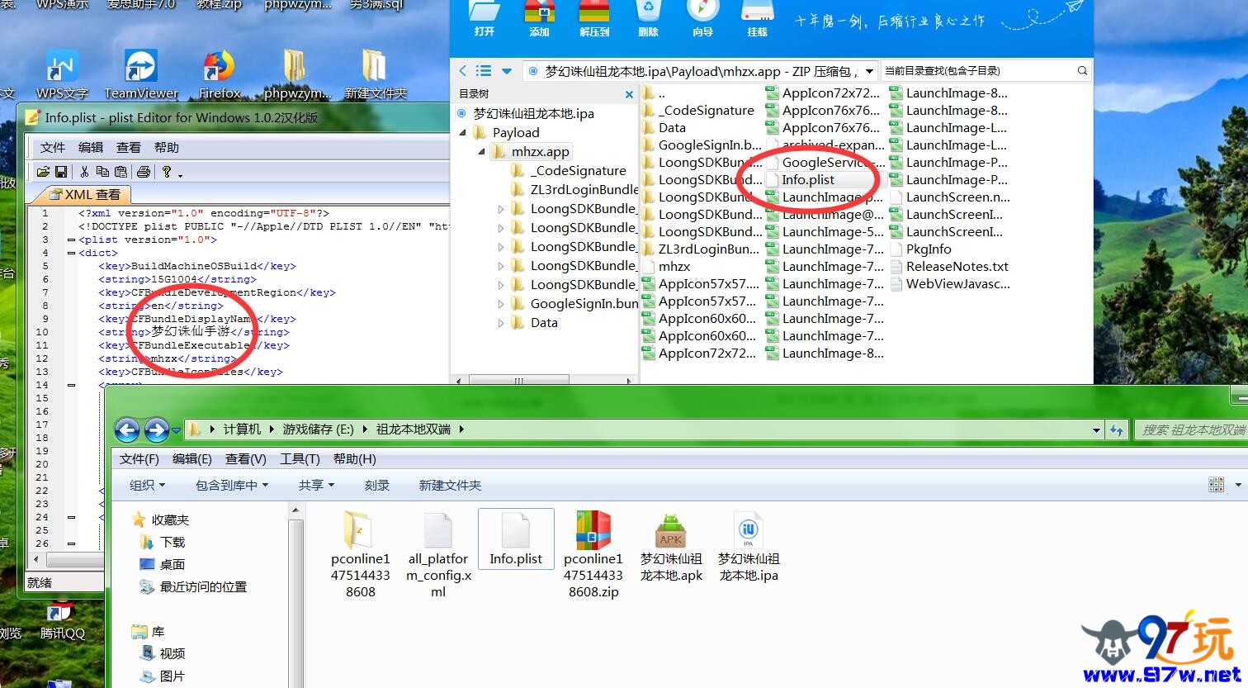The height and width of the screenshot is (688, 1248).
Task: Click the 当前目录查找 search field
Action: click(x=977, y=71)
